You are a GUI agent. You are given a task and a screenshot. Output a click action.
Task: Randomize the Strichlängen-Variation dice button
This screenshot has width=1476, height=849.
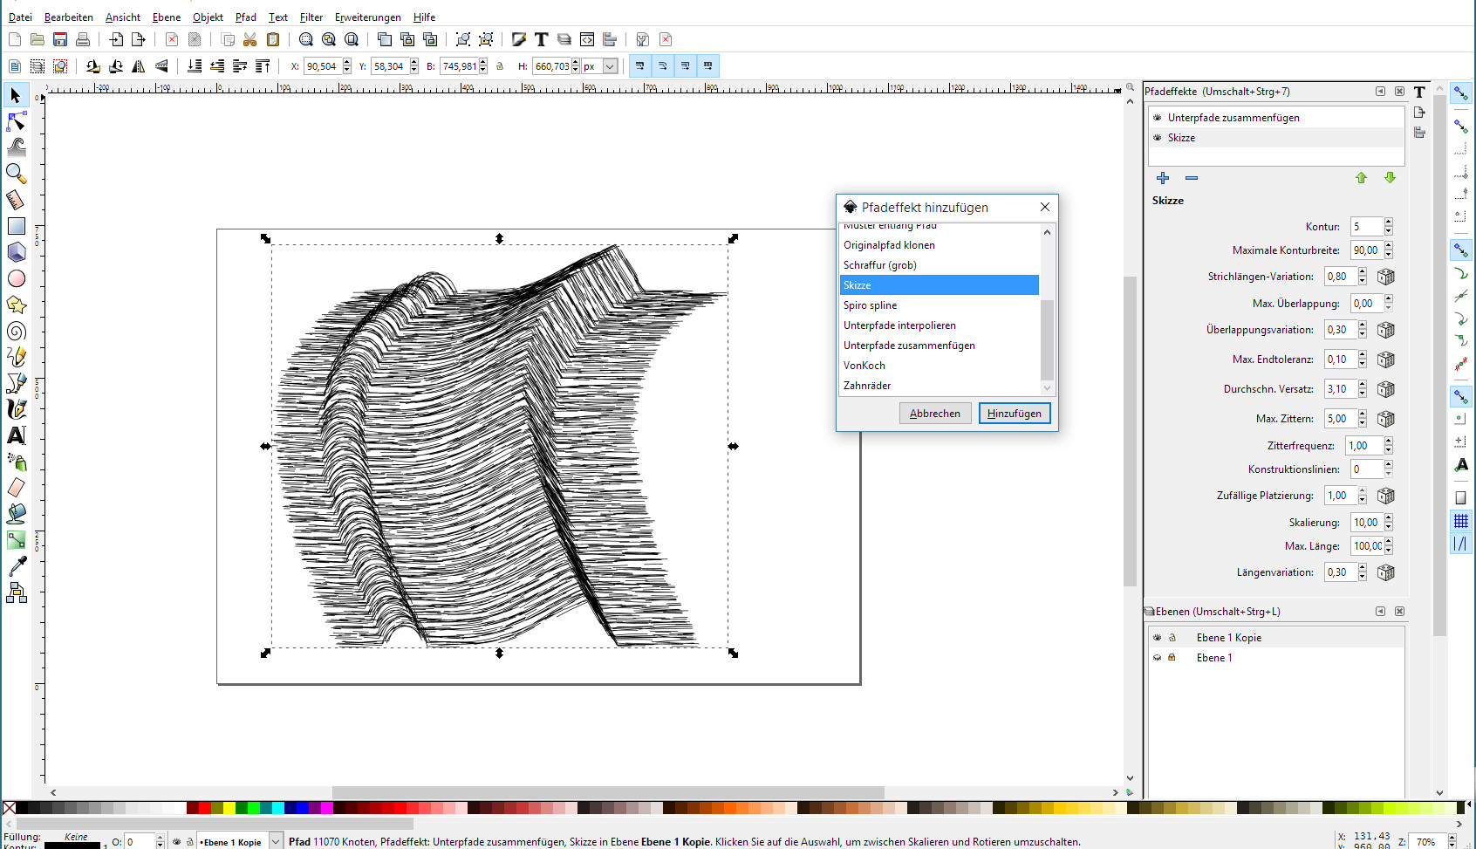(x=1385, y=277)
